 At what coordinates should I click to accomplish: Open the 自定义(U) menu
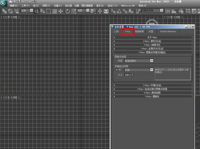point(113,6)
